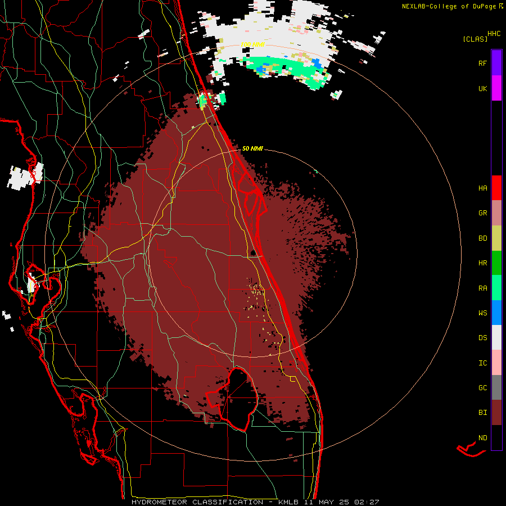This screenshot has width=506, height=506.
Task: Click the DS label in the legend
Action: click(482, 338)
